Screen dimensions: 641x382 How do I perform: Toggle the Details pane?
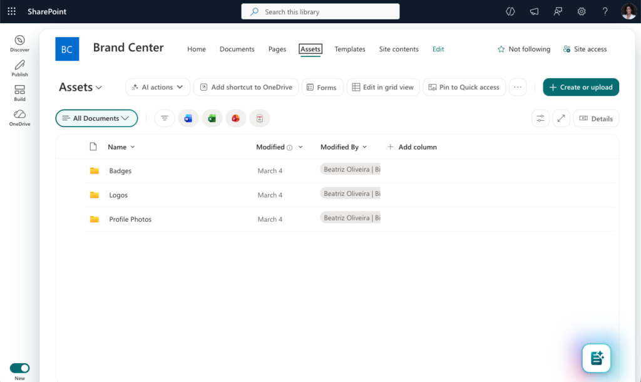click(x=596, y=118)
